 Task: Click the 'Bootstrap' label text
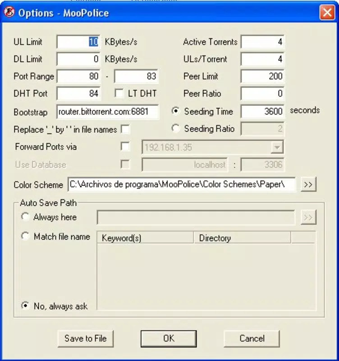(31, 112)
